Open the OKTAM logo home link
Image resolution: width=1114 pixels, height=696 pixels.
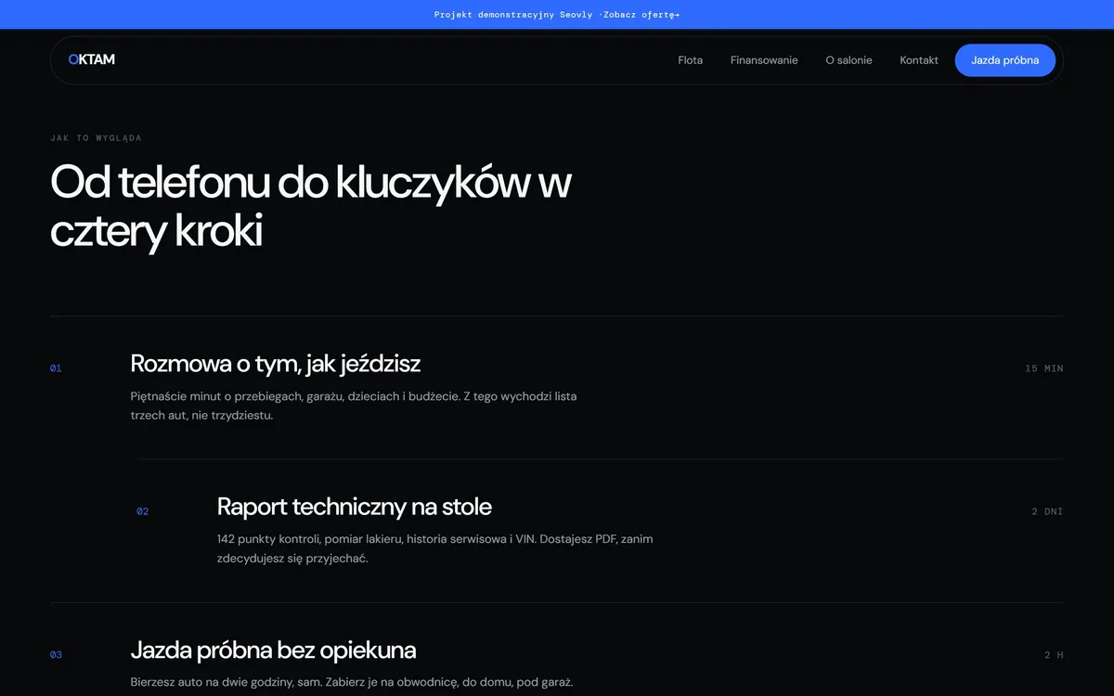click(91, 59)
